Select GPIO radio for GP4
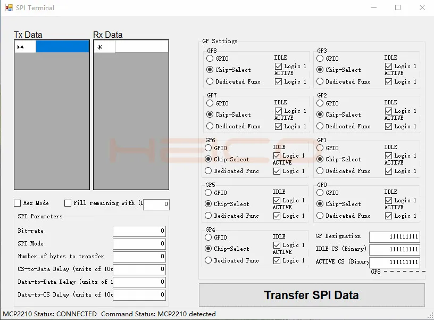 tap(208, 237)
